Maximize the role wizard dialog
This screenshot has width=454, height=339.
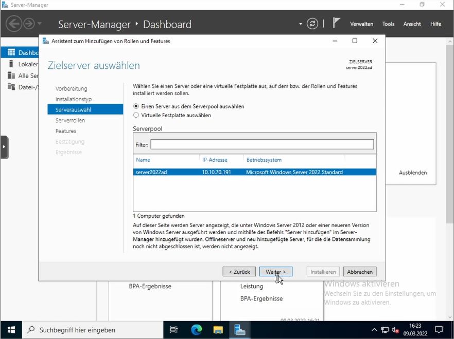pos(355,41)
